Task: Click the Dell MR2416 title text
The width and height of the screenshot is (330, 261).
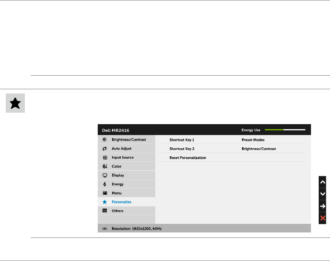Action: click(115, 130)
